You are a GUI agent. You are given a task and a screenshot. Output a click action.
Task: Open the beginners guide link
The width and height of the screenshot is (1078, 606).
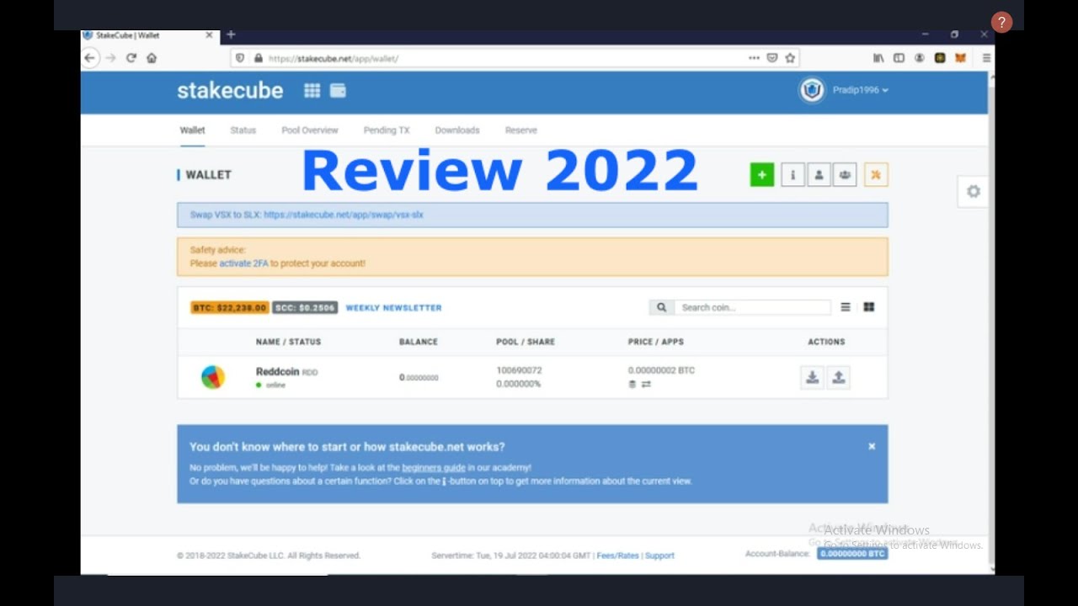coord(434,467)
